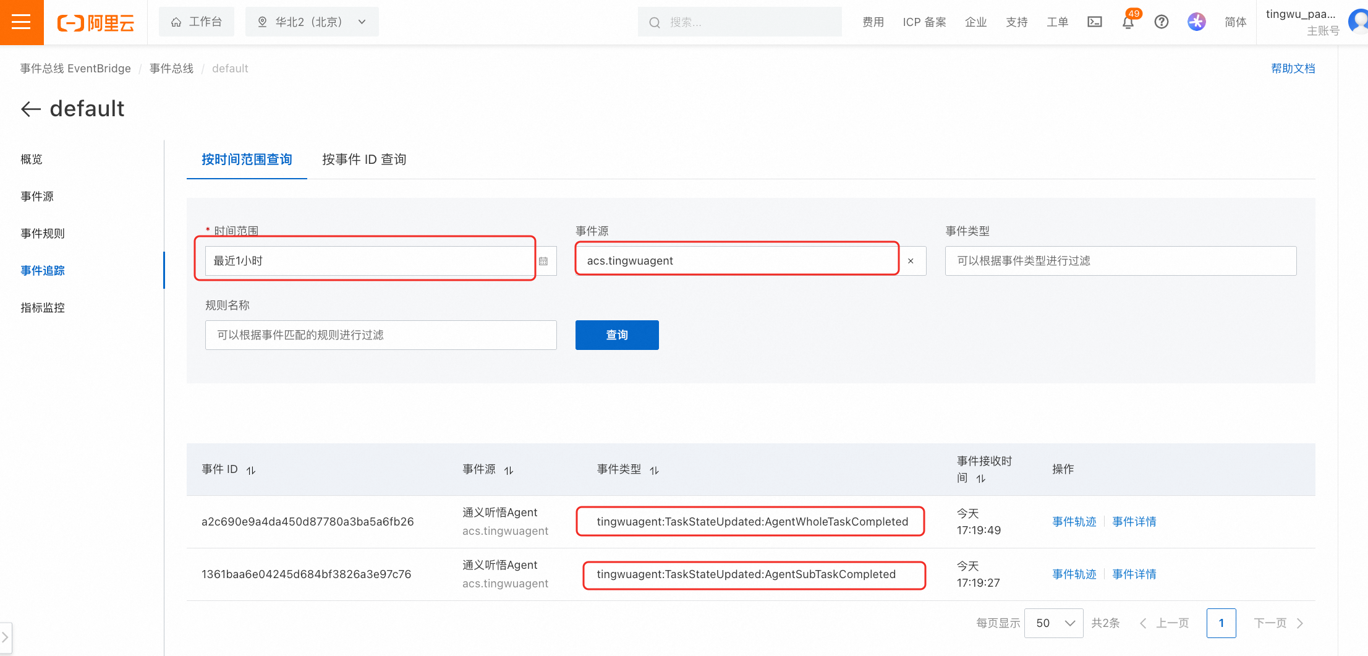The height and width of the screenshot is (656, 1368).
Task: Open 指标监控 in the sidebar
Action: [x=43, y=308]
